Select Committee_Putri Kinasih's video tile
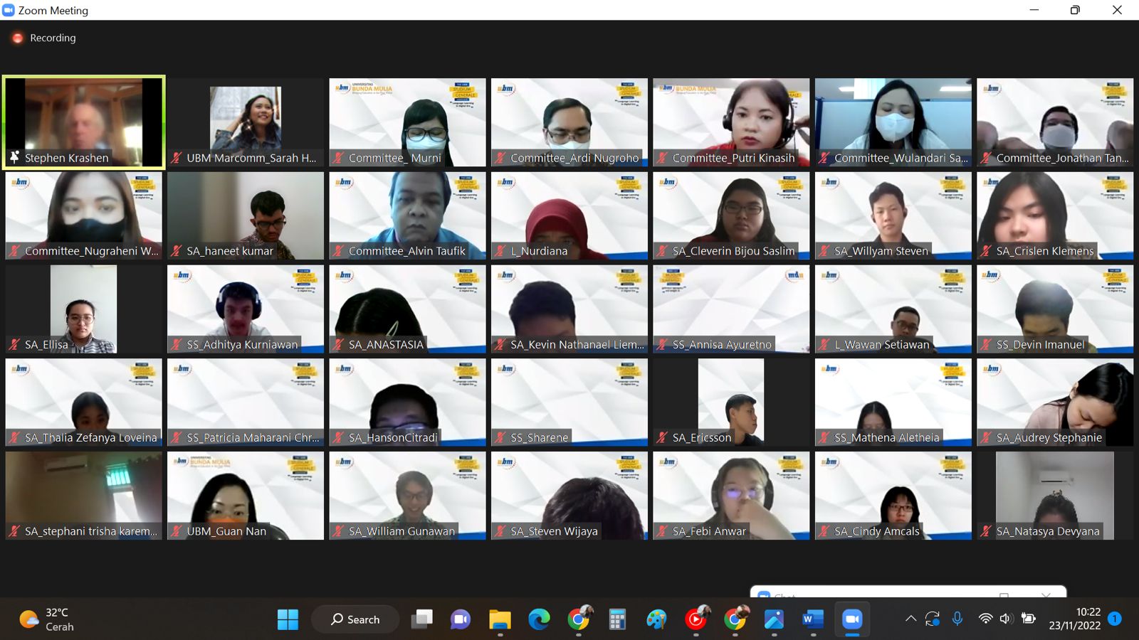 pos(731,122)
